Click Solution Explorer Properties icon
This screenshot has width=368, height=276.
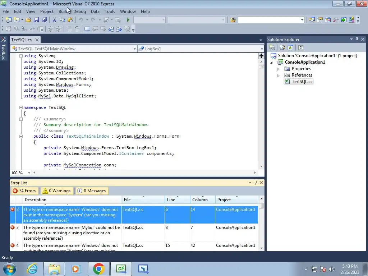[272, 48]
